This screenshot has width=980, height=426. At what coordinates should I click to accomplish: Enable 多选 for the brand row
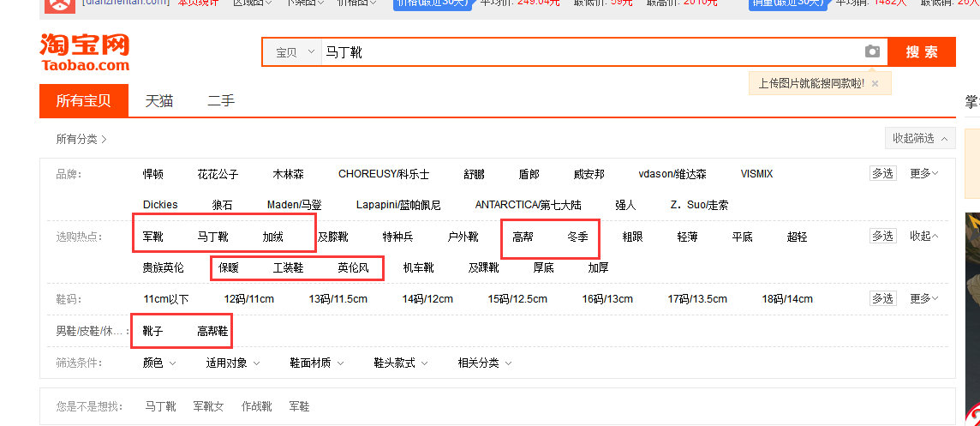[882, 174]
